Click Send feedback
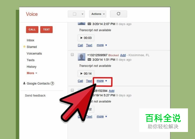Screen dimensions: 195x139 (35, 95)
